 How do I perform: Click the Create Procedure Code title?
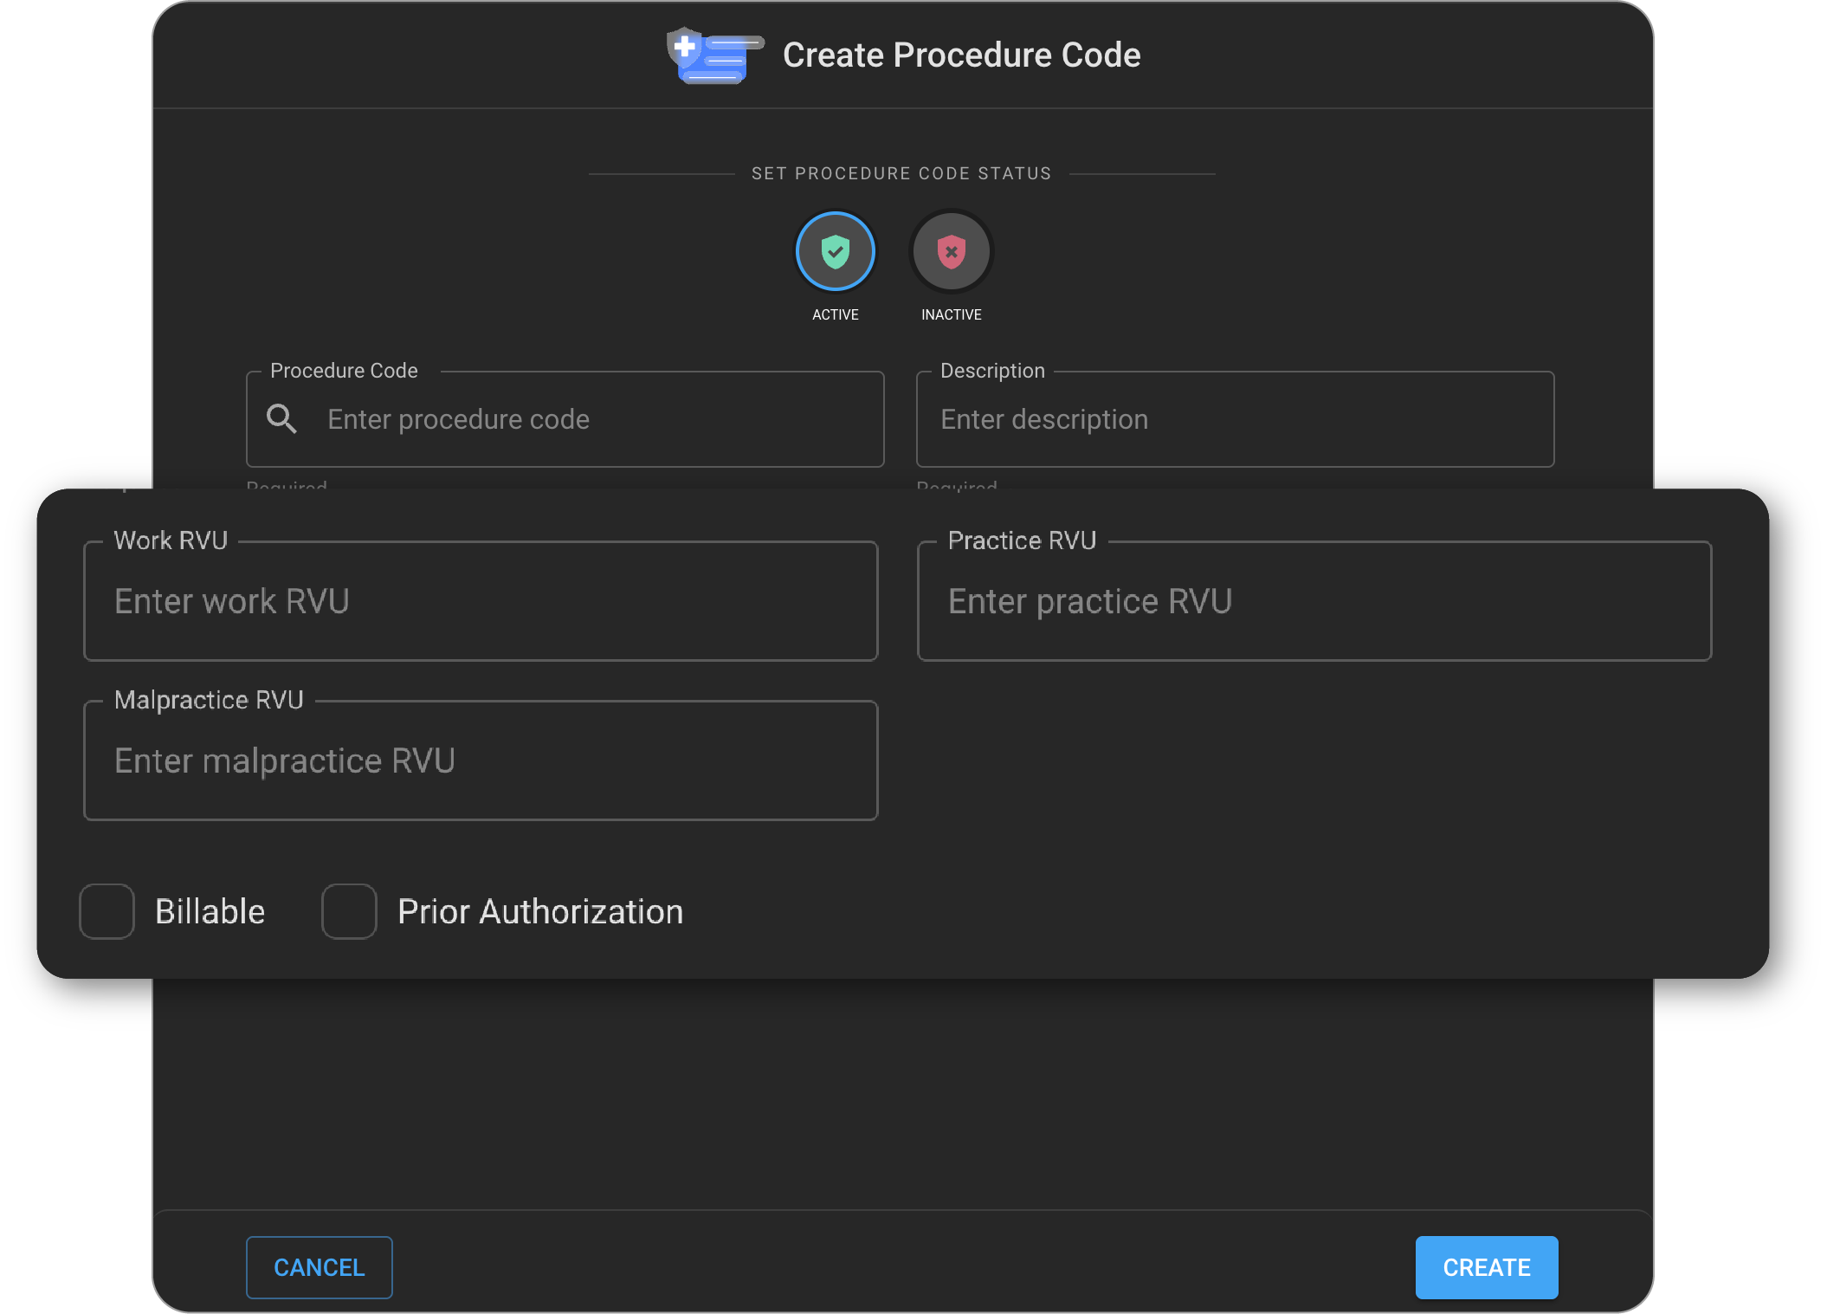click(x=961, y=55)
